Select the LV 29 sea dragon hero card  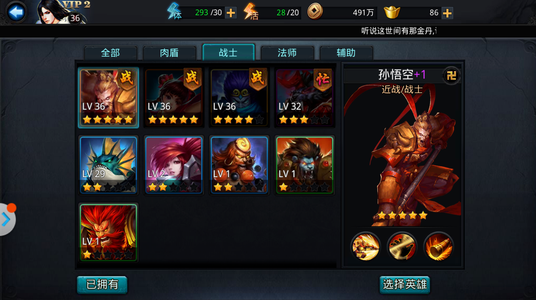coord(108,165)
